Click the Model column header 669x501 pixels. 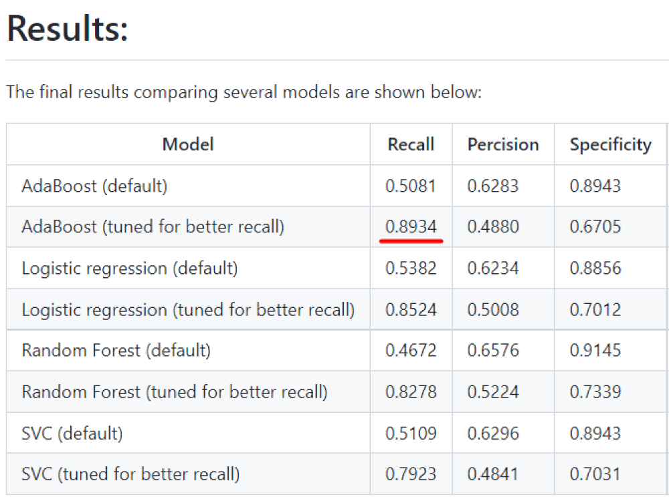pos(188,144)
